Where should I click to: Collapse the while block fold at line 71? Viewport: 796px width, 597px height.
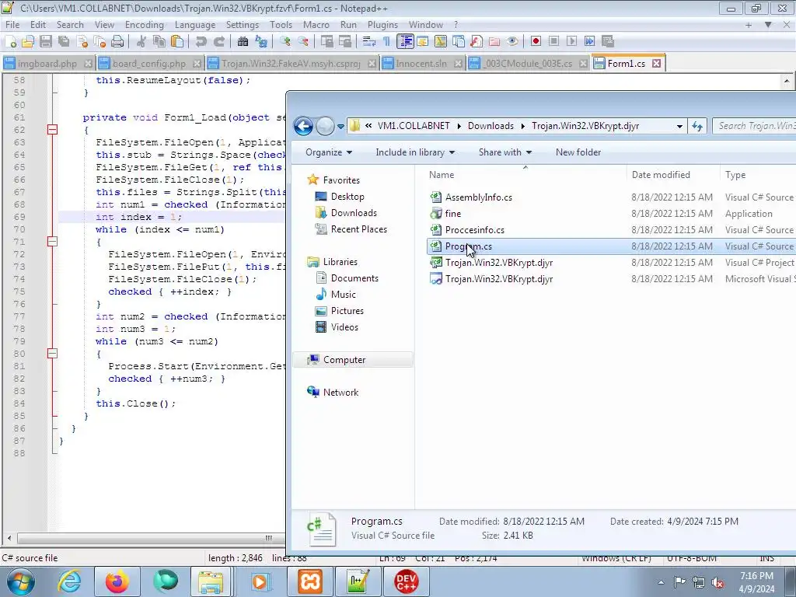52,242
